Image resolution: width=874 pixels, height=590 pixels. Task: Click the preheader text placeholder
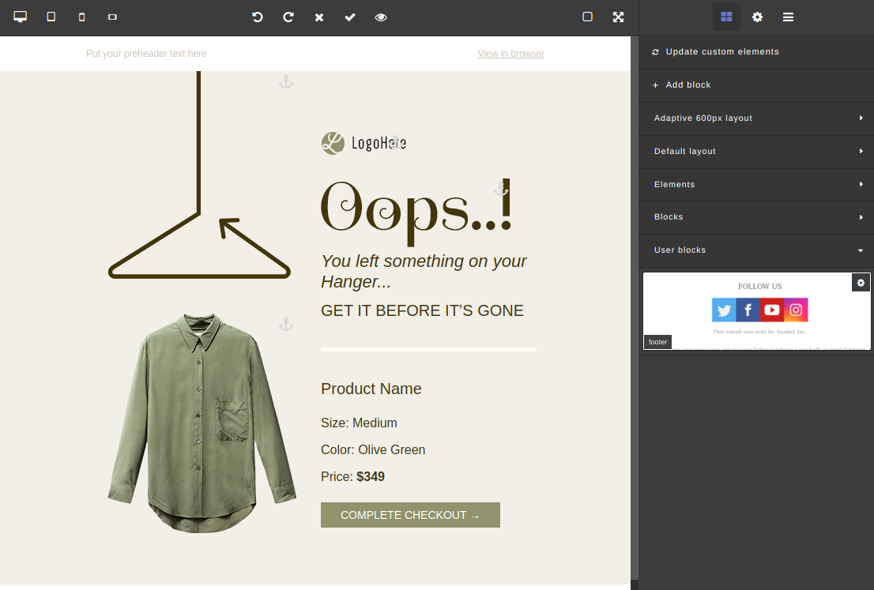click(x=146, y=54)
